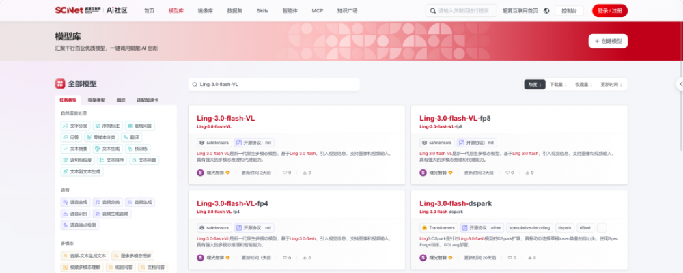This screenshot has width=683, height=273.
Task: Click the SCNet logo
Action: (69, 10)
